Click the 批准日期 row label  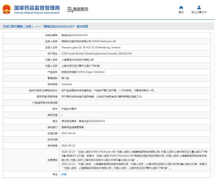52,133
